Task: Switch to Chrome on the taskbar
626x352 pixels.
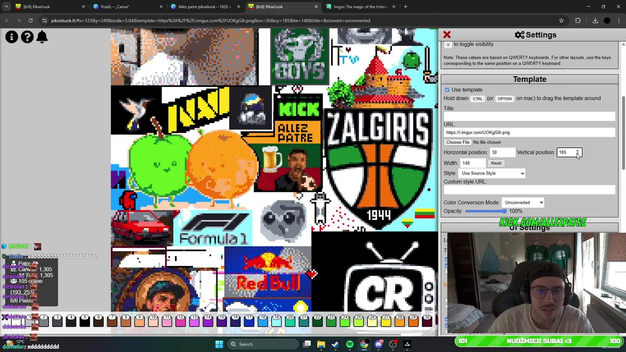Action: click(x=364, y=344)
